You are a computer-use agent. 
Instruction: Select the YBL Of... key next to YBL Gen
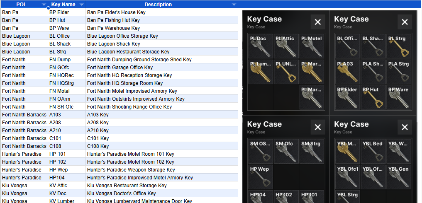click(373, 177)
